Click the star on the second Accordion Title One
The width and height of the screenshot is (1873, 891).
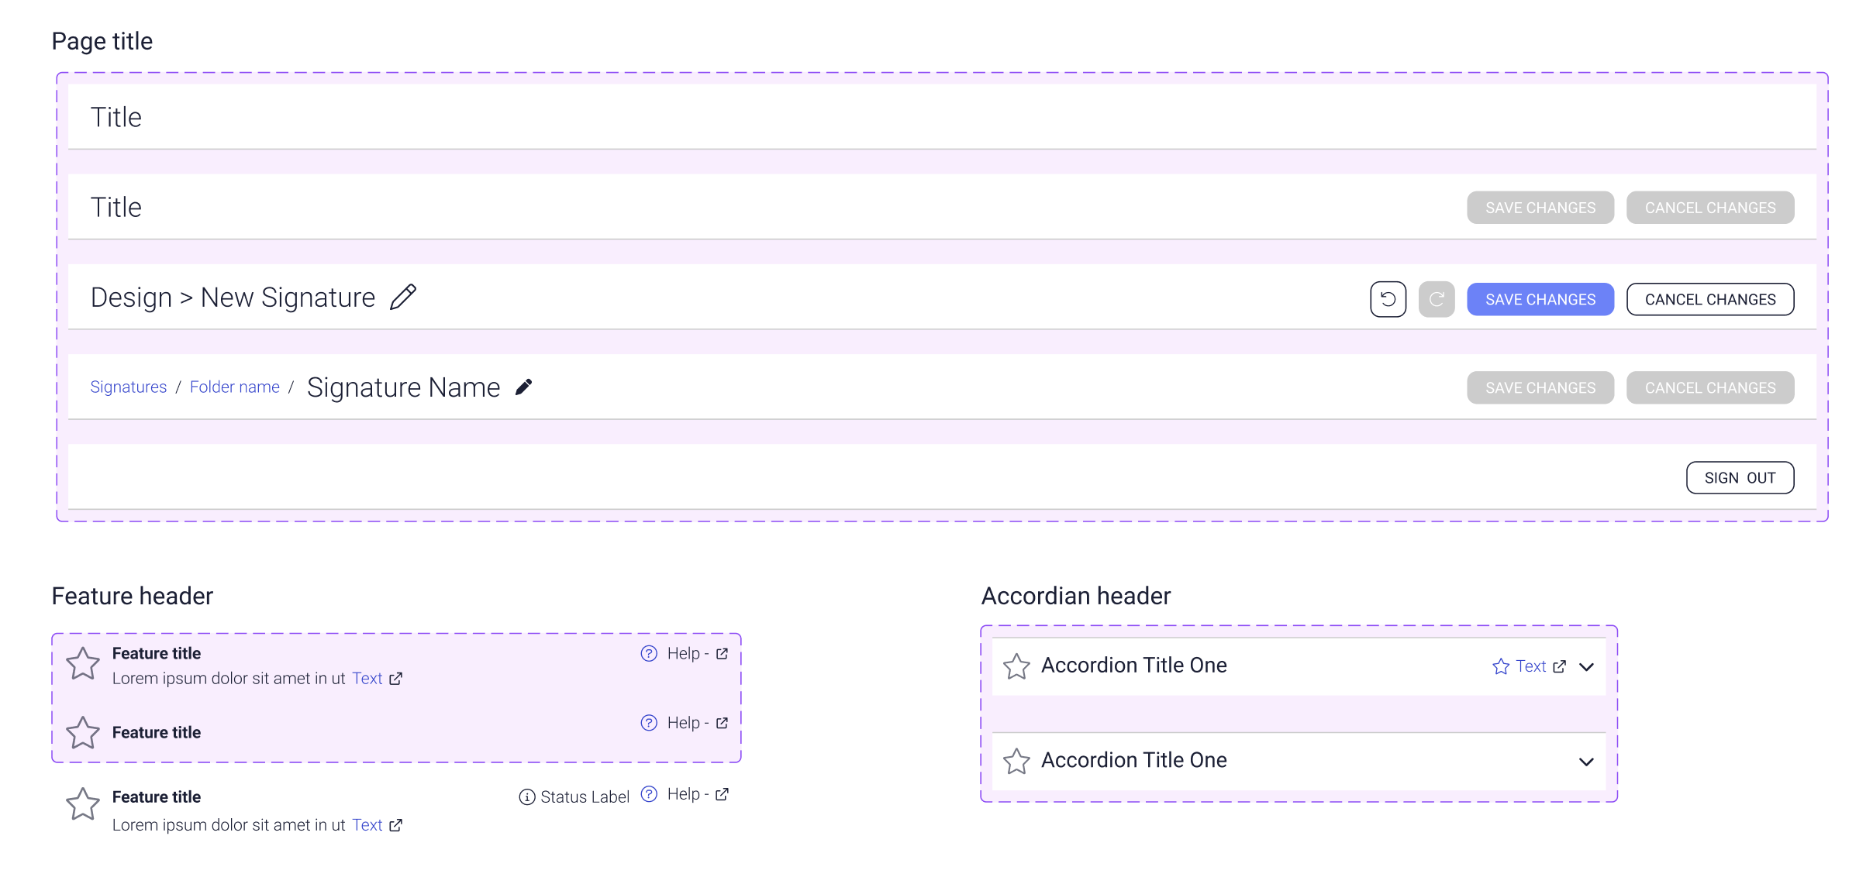click(x=1016, y=762)
